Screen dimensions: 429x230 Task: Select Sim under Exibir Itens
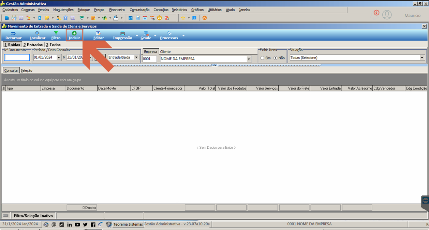point(262,58)
